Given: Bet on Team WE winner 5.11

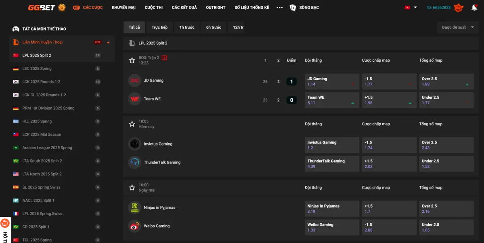Looking at the screenshot, I should click(x=332, y=100).
